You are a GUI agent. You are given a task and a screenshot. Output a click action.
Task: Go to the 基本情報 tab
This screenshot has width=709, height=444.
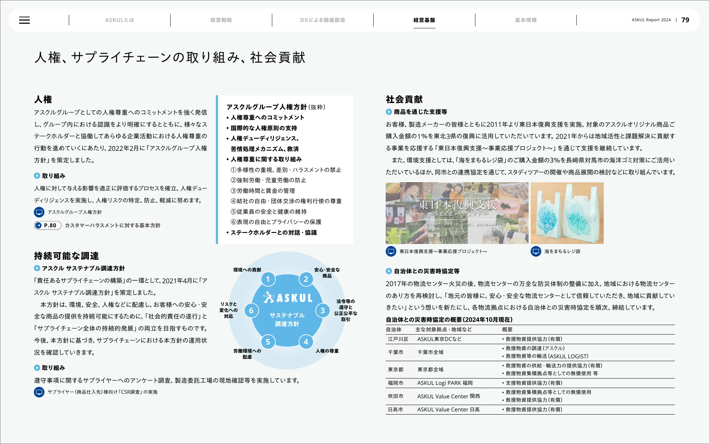[526, 20]
